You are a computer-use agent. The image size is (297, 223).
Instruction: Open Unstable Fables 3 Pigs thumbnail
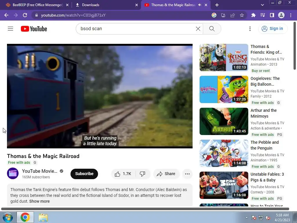coord(224,185)
